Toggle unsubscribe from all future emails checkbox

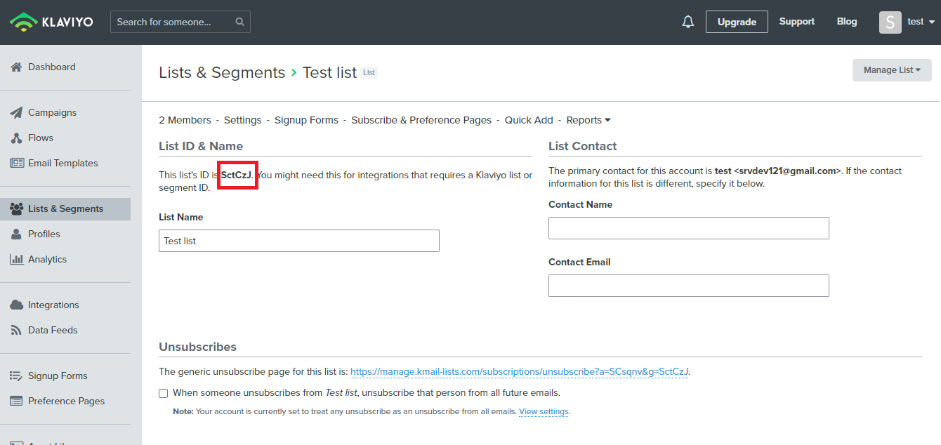pyautogui.click(x=164, y=393)
